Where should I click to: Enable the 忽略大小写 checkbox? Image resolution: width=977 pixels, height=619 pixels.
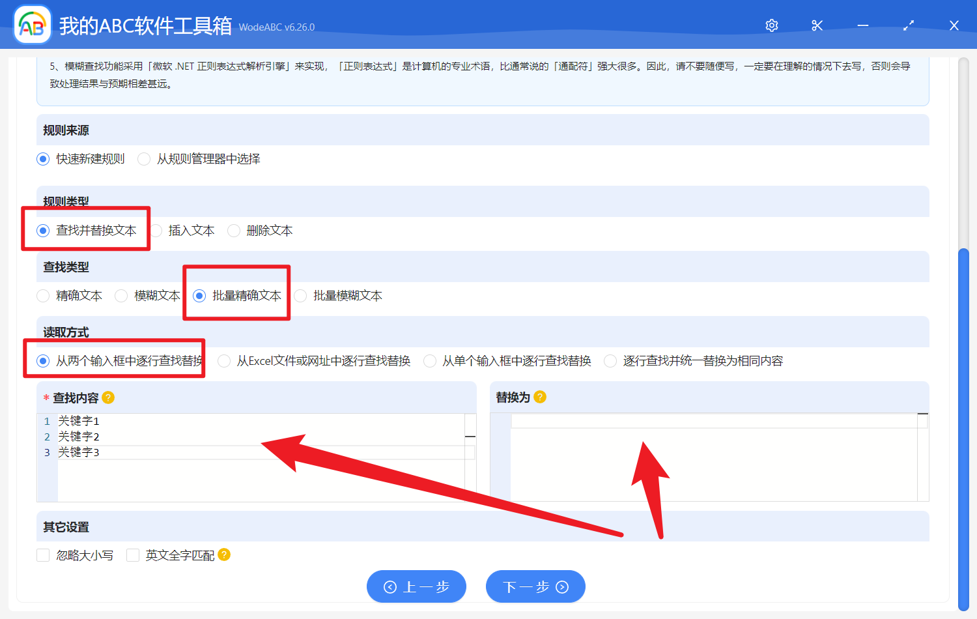43,554
